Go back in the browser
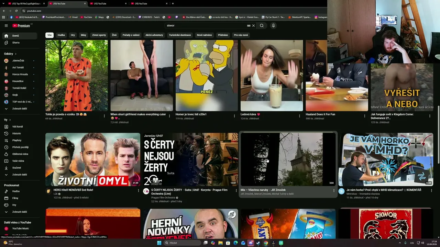The image size is (440, 247). [4, 11]
